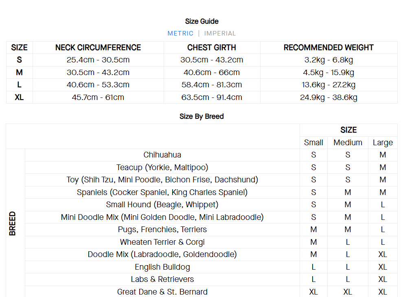Click the English Bulldog breed label
Viewport: 403px width, 297px height.
(162, 267)
